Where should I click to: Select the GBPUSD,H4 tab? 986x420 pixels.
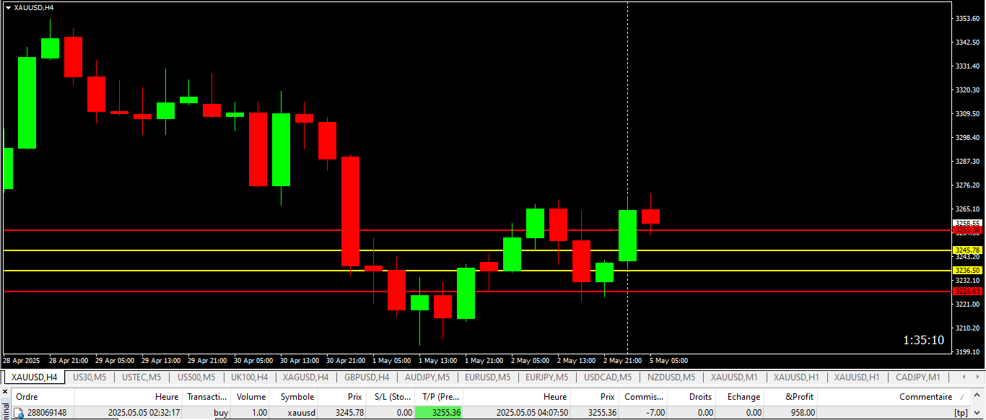367,377
